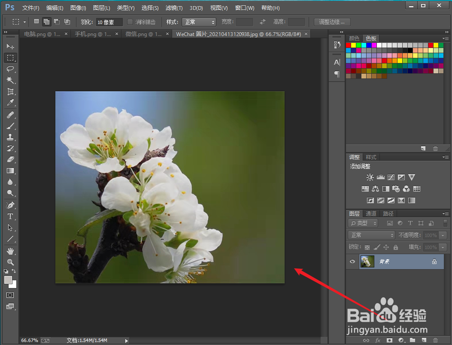Screen dimensions: 452x345
Task: Choose Intersect with Selection mode
Action: pos(67,21)
